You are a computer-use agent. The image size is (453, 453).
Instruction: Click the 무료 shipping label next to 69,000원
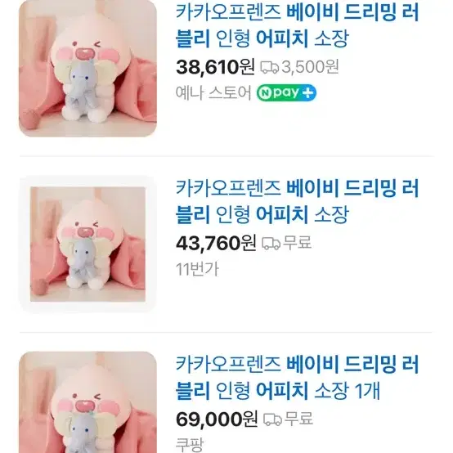pos(298,419)
